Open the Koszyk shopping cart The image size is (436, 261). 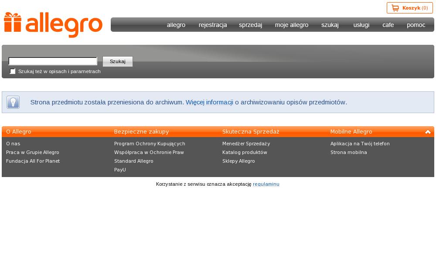pyautogui.click(x=409, y=8)
